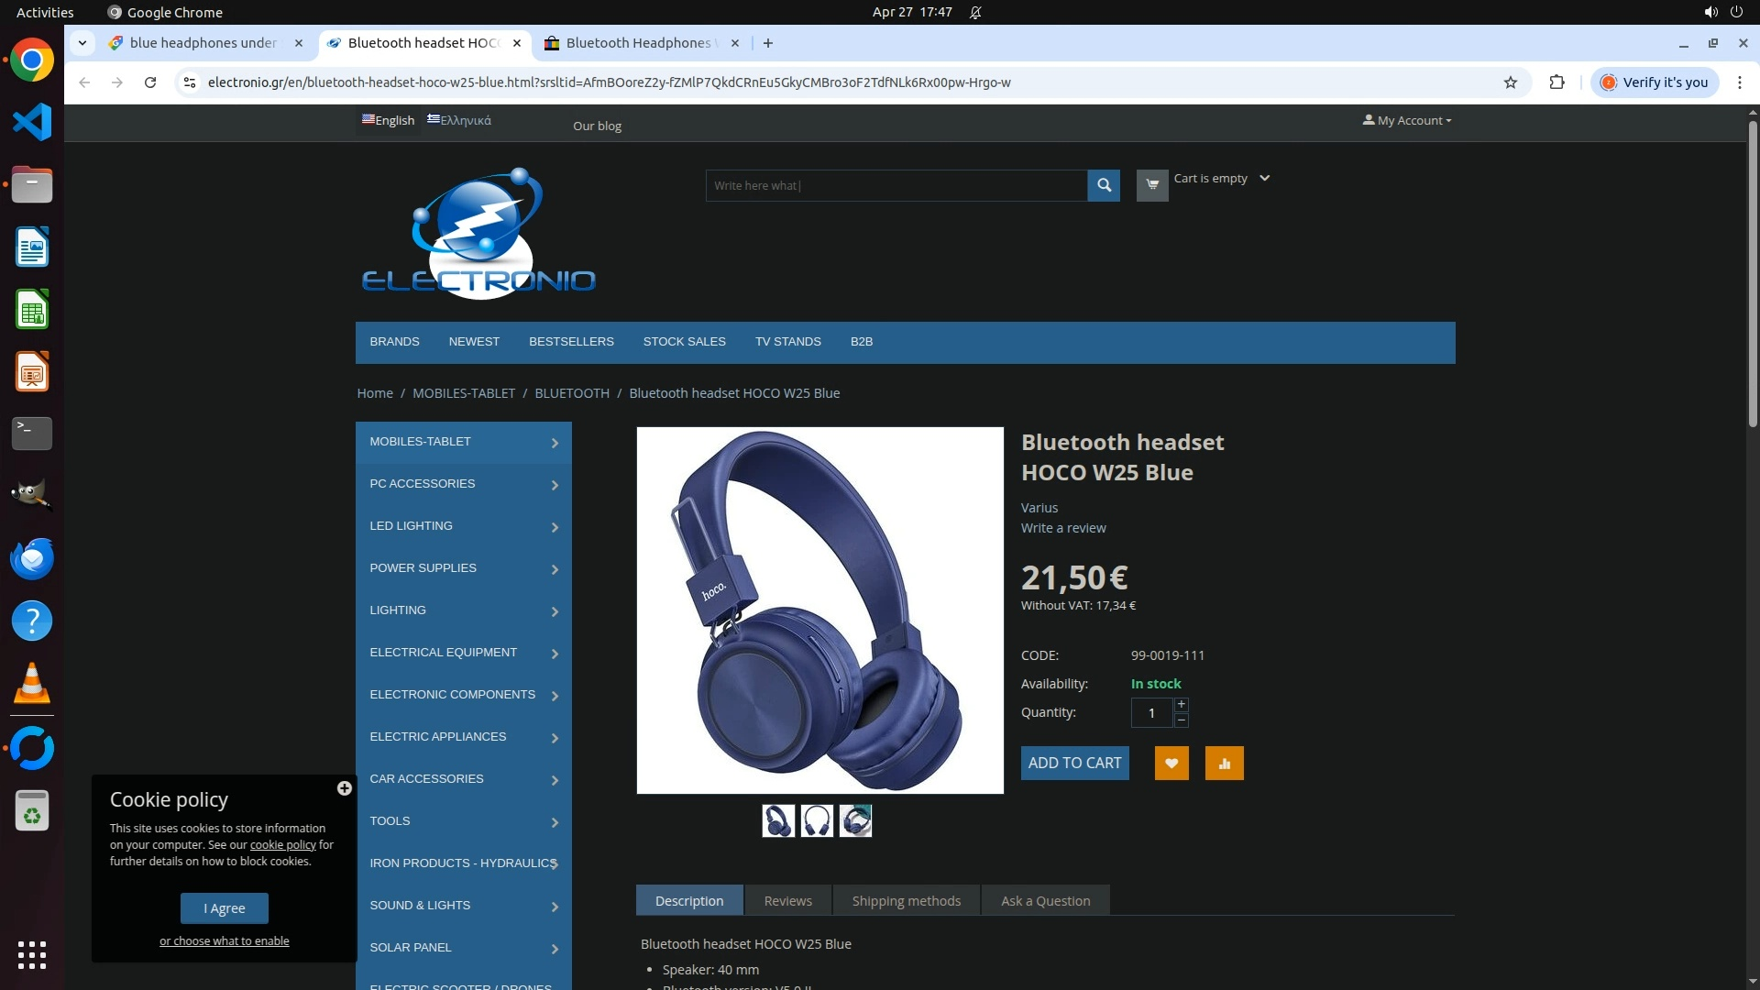Increase quantity with plus stepper

tap(1182, 704)
